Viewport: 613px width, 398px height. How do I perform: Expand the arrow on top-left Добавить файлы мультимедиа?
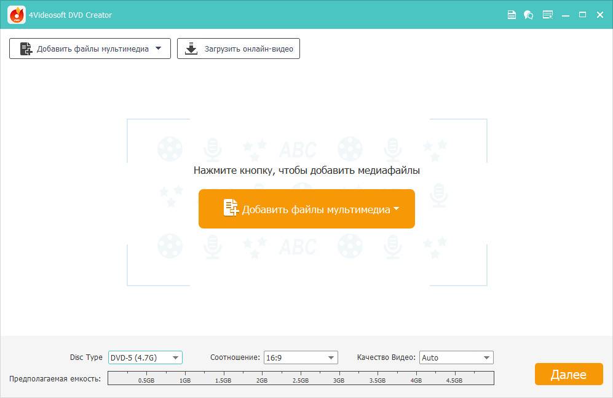(x=159, y=49)
